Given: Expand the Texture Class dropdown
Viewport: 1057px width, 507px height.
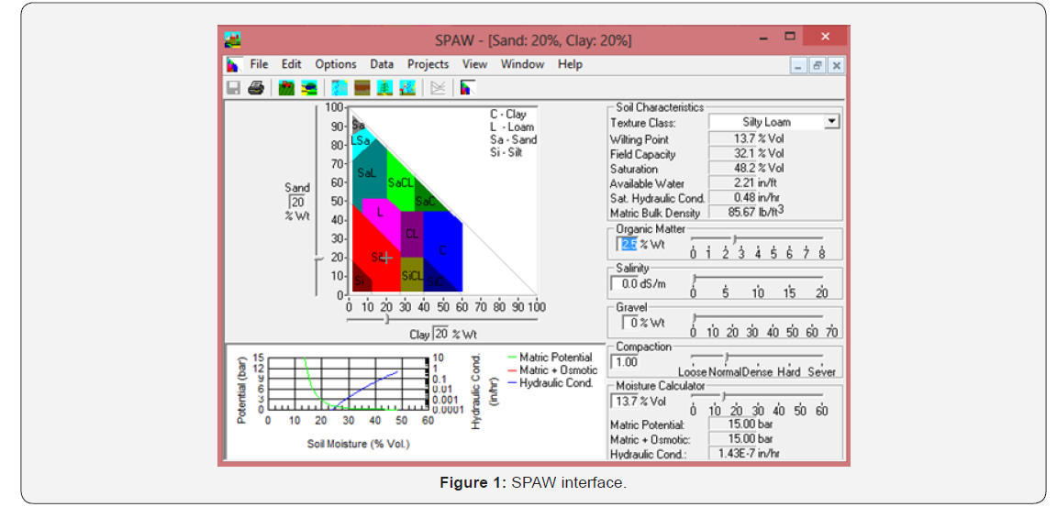Looking at the screenshot, I should click(830, 122).
